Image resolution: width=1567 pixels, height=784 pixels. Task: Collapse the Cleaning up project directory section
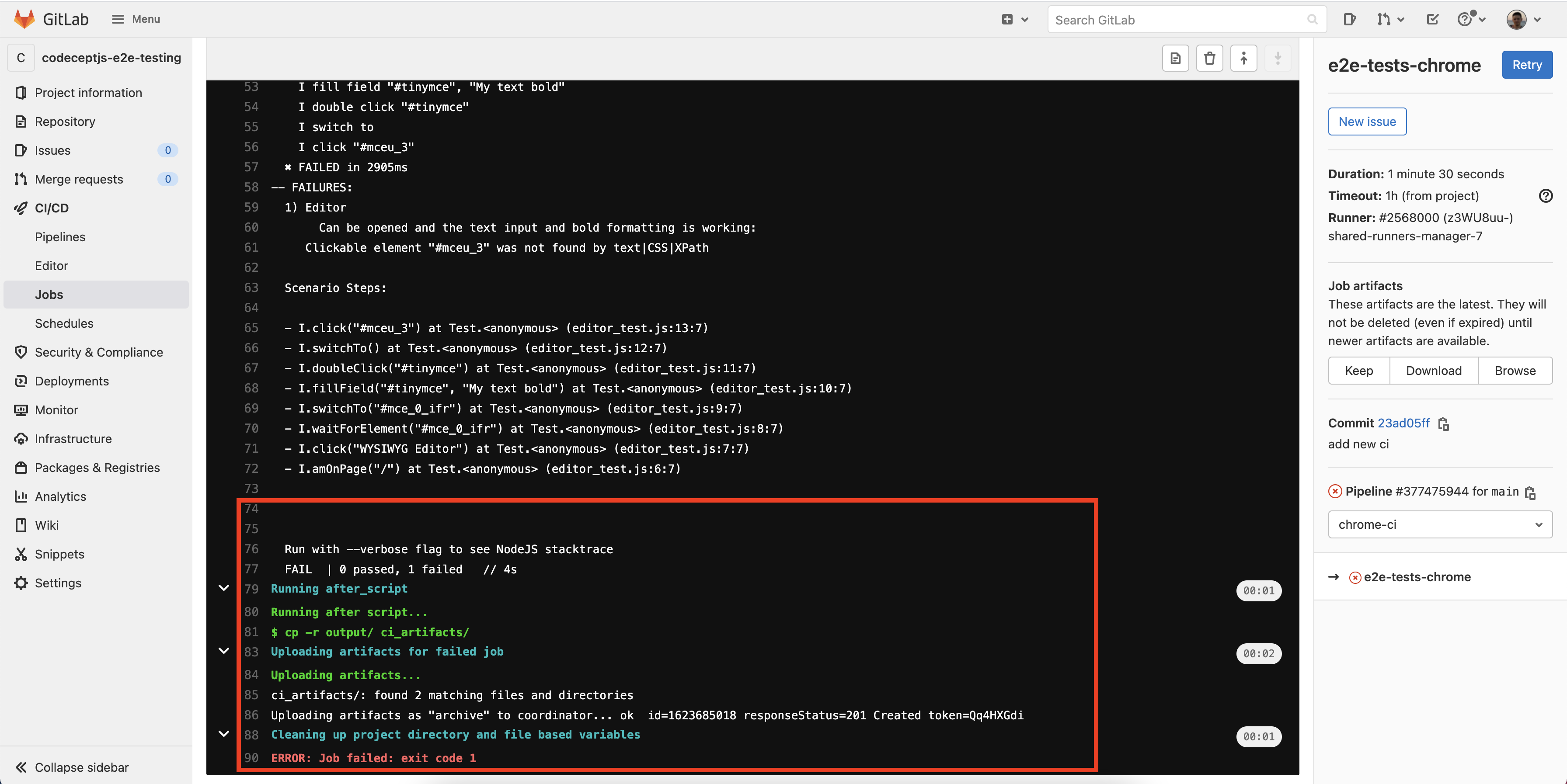click(x=224, y=734)
